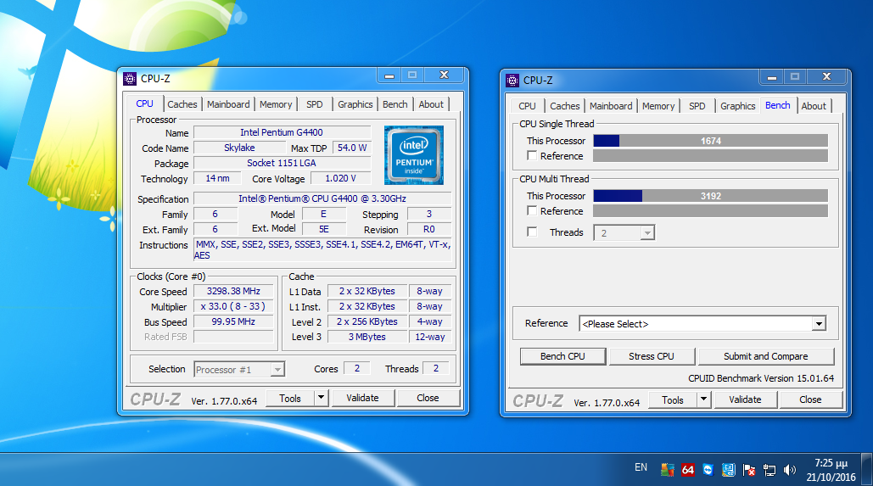Click Submit and Compare button
This screenshot has height=486, width=873.
click(765, 356)
